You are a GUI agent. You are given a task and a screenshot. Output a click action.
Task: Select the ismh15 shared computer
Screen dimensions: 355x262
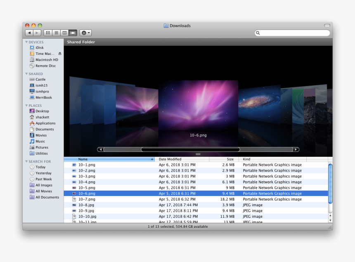(38, 85)
